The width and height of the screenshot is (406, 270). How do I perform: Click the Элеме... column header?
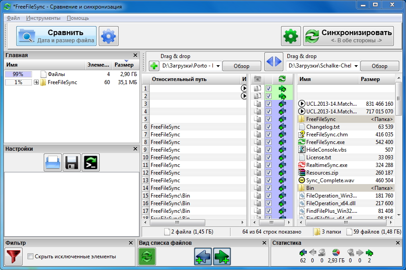coord(99,65)
